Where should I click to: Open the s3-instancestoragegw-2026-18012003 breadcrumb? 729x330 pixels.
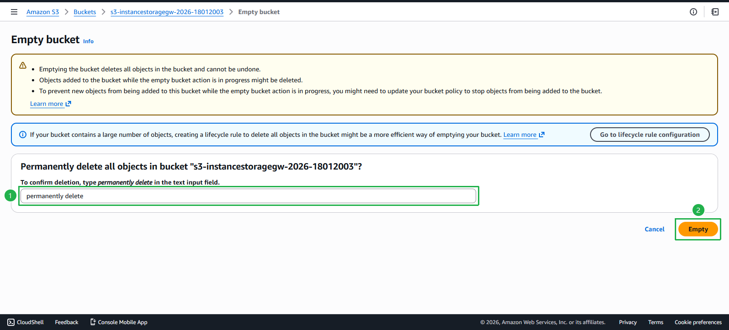point(167,12)
